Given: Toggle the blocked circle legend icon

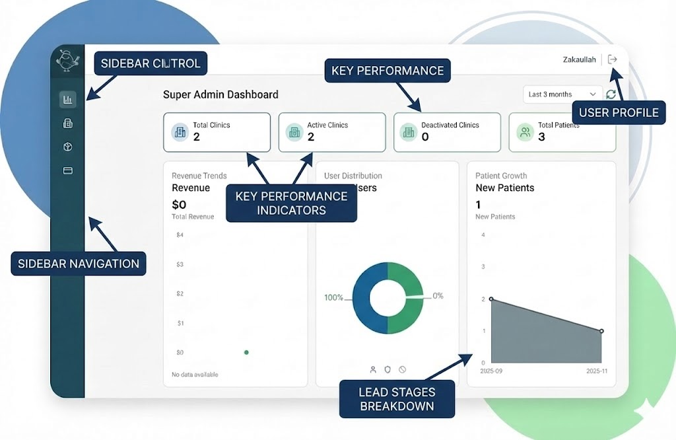Looking at the screenshot, I should (x=402, y=369).
